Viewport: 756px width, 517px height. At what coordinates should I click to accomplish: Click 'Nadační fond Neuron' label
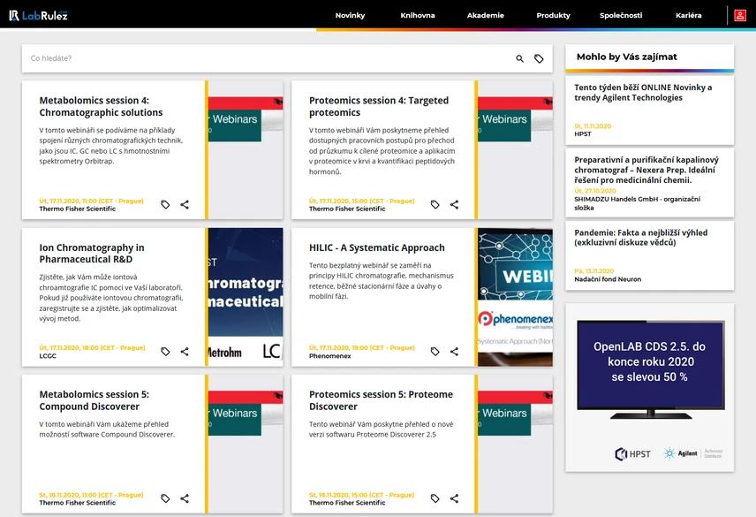[608, 279]
